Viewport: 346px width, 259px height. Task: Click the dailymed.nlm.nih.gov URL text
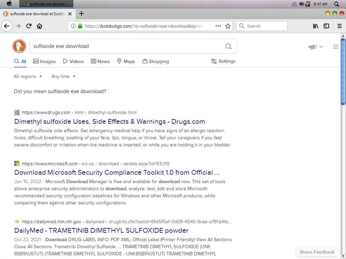[x=127, y=222]
